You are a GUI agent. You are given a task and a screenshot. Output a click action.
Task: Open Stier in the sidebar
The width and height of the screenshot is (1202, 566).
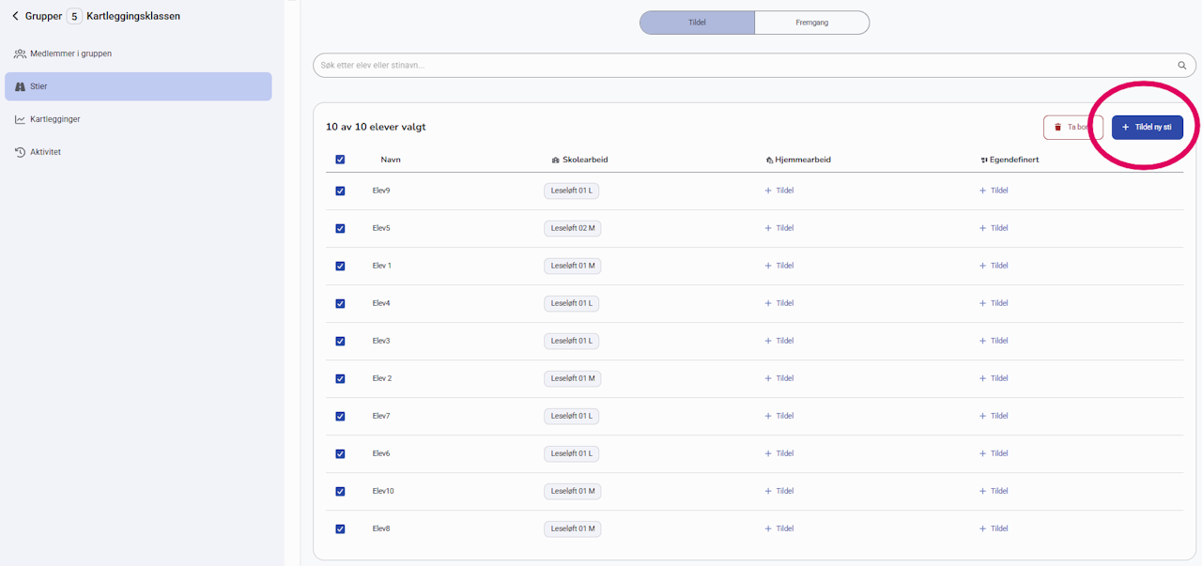pos(138,86)
